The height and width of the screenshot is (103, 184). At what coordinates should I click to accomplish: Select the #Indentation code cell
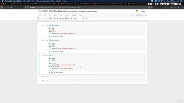97,44
